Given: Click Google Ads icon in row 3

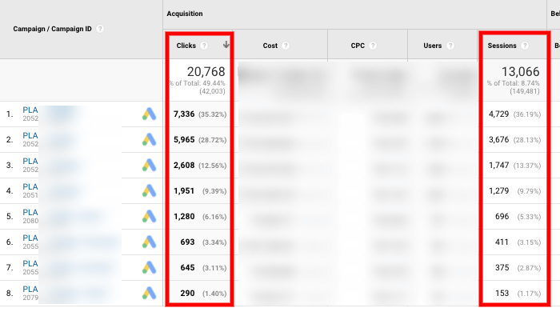Looking at the screenshot, I should point(150,165).
